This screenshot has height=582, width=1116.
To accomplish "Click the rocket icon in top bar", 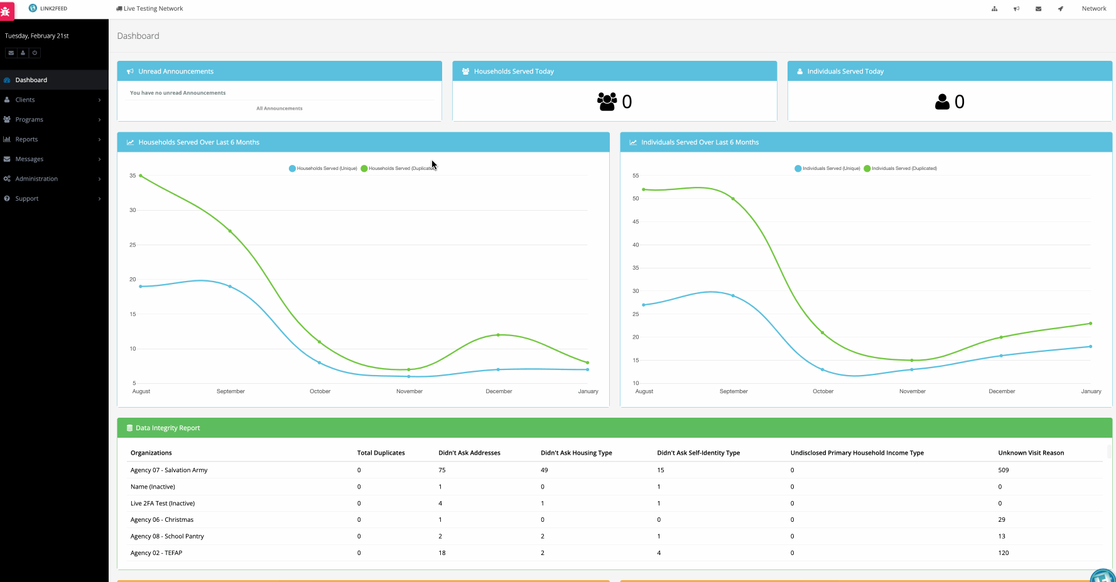I will [1060, 9].
